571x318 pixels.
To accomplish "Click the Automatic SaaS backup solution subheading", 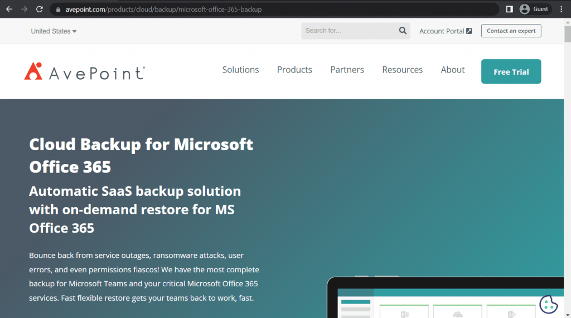I will pyautogui.click(x=135, y=209).
